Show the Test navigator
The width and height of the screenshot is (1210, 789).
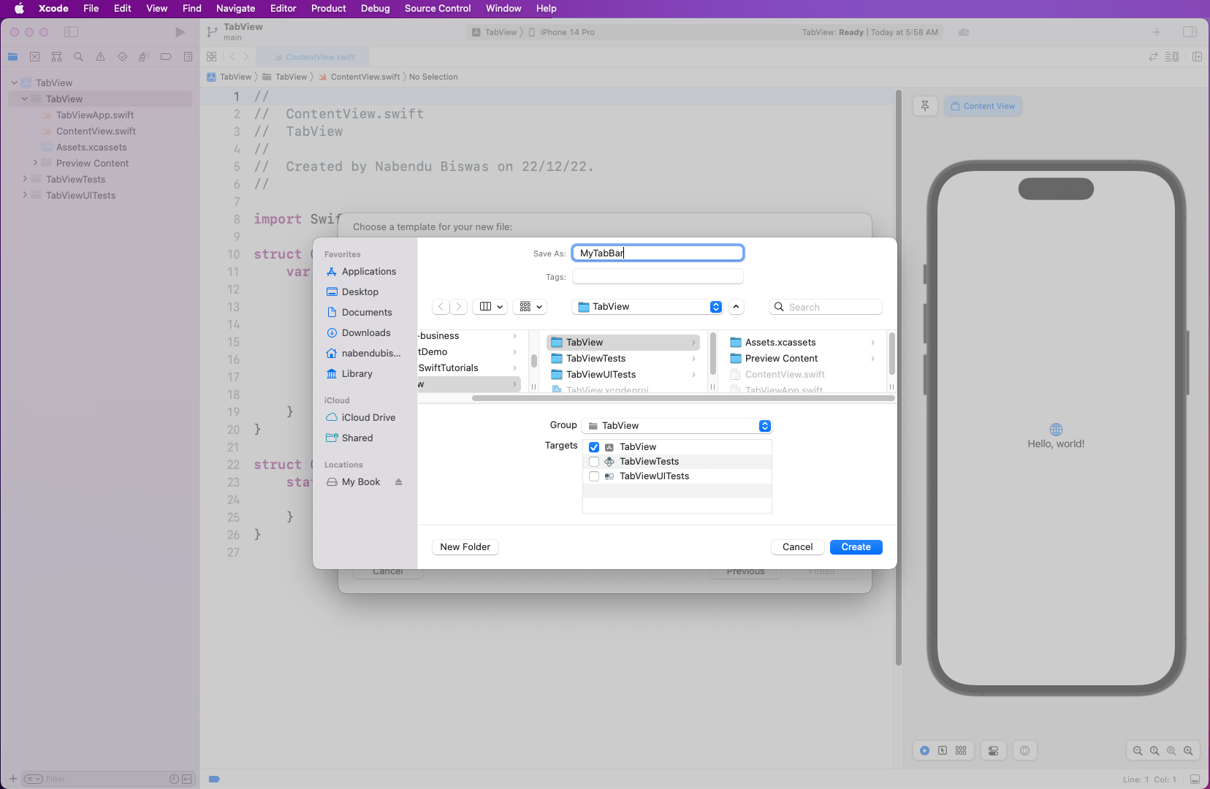122,57
